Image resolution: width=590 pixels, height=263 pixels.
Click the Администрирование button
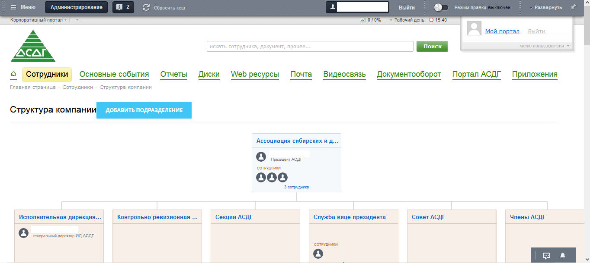click(x=76, y=7)
